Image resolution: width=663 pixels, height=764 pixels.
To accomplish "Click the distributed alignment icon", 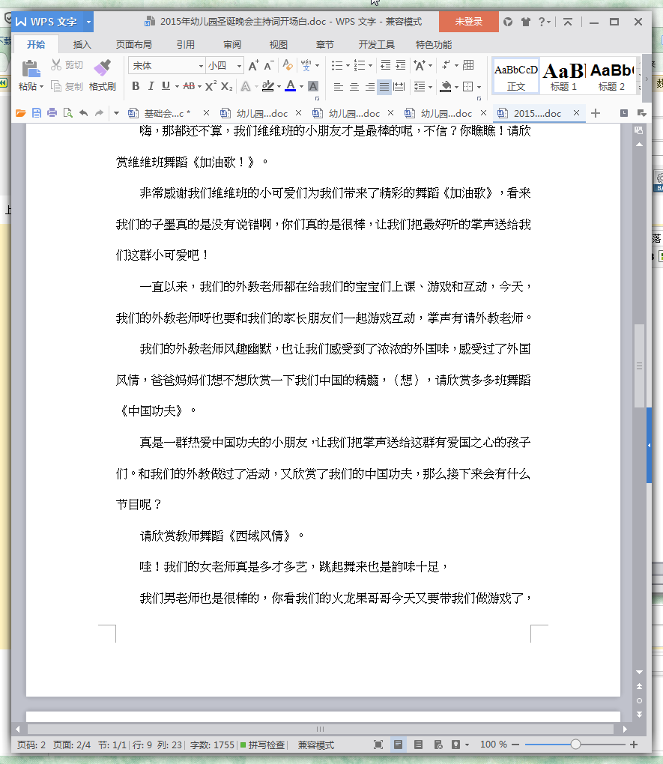I will [399, 87].
